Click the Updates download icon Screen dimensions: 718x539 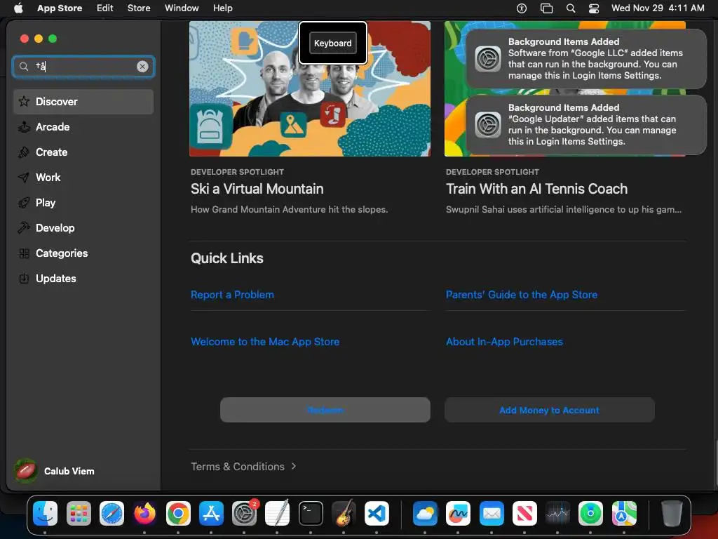click(x=24, y=278)
